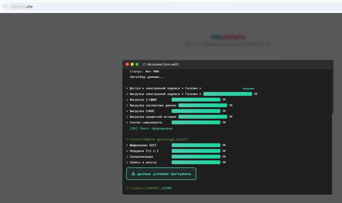Viewport: 342px width, 203px height.
Task: Click the OK status next to 'Запись в реестр'
Action: coord(224,162)
